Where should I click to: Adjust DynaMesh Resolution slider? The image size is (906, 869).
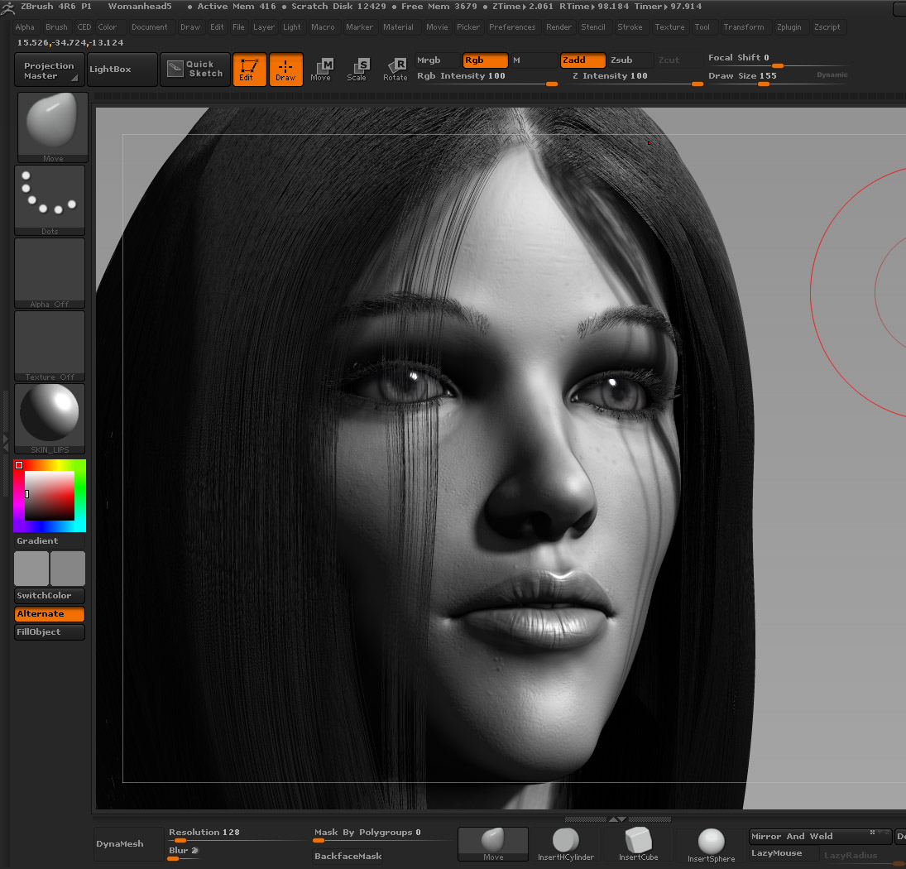coord(236,835)
